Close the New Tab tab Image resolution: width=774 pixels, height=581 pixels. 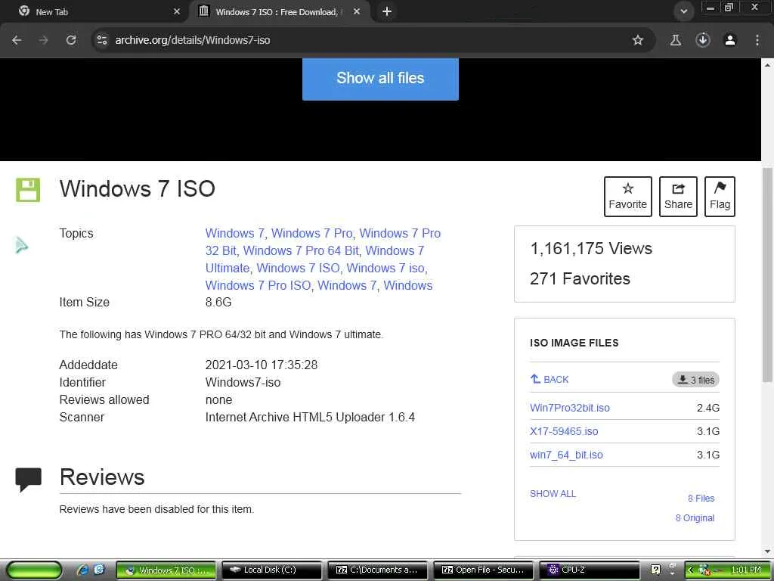click(x=177, y=11)
